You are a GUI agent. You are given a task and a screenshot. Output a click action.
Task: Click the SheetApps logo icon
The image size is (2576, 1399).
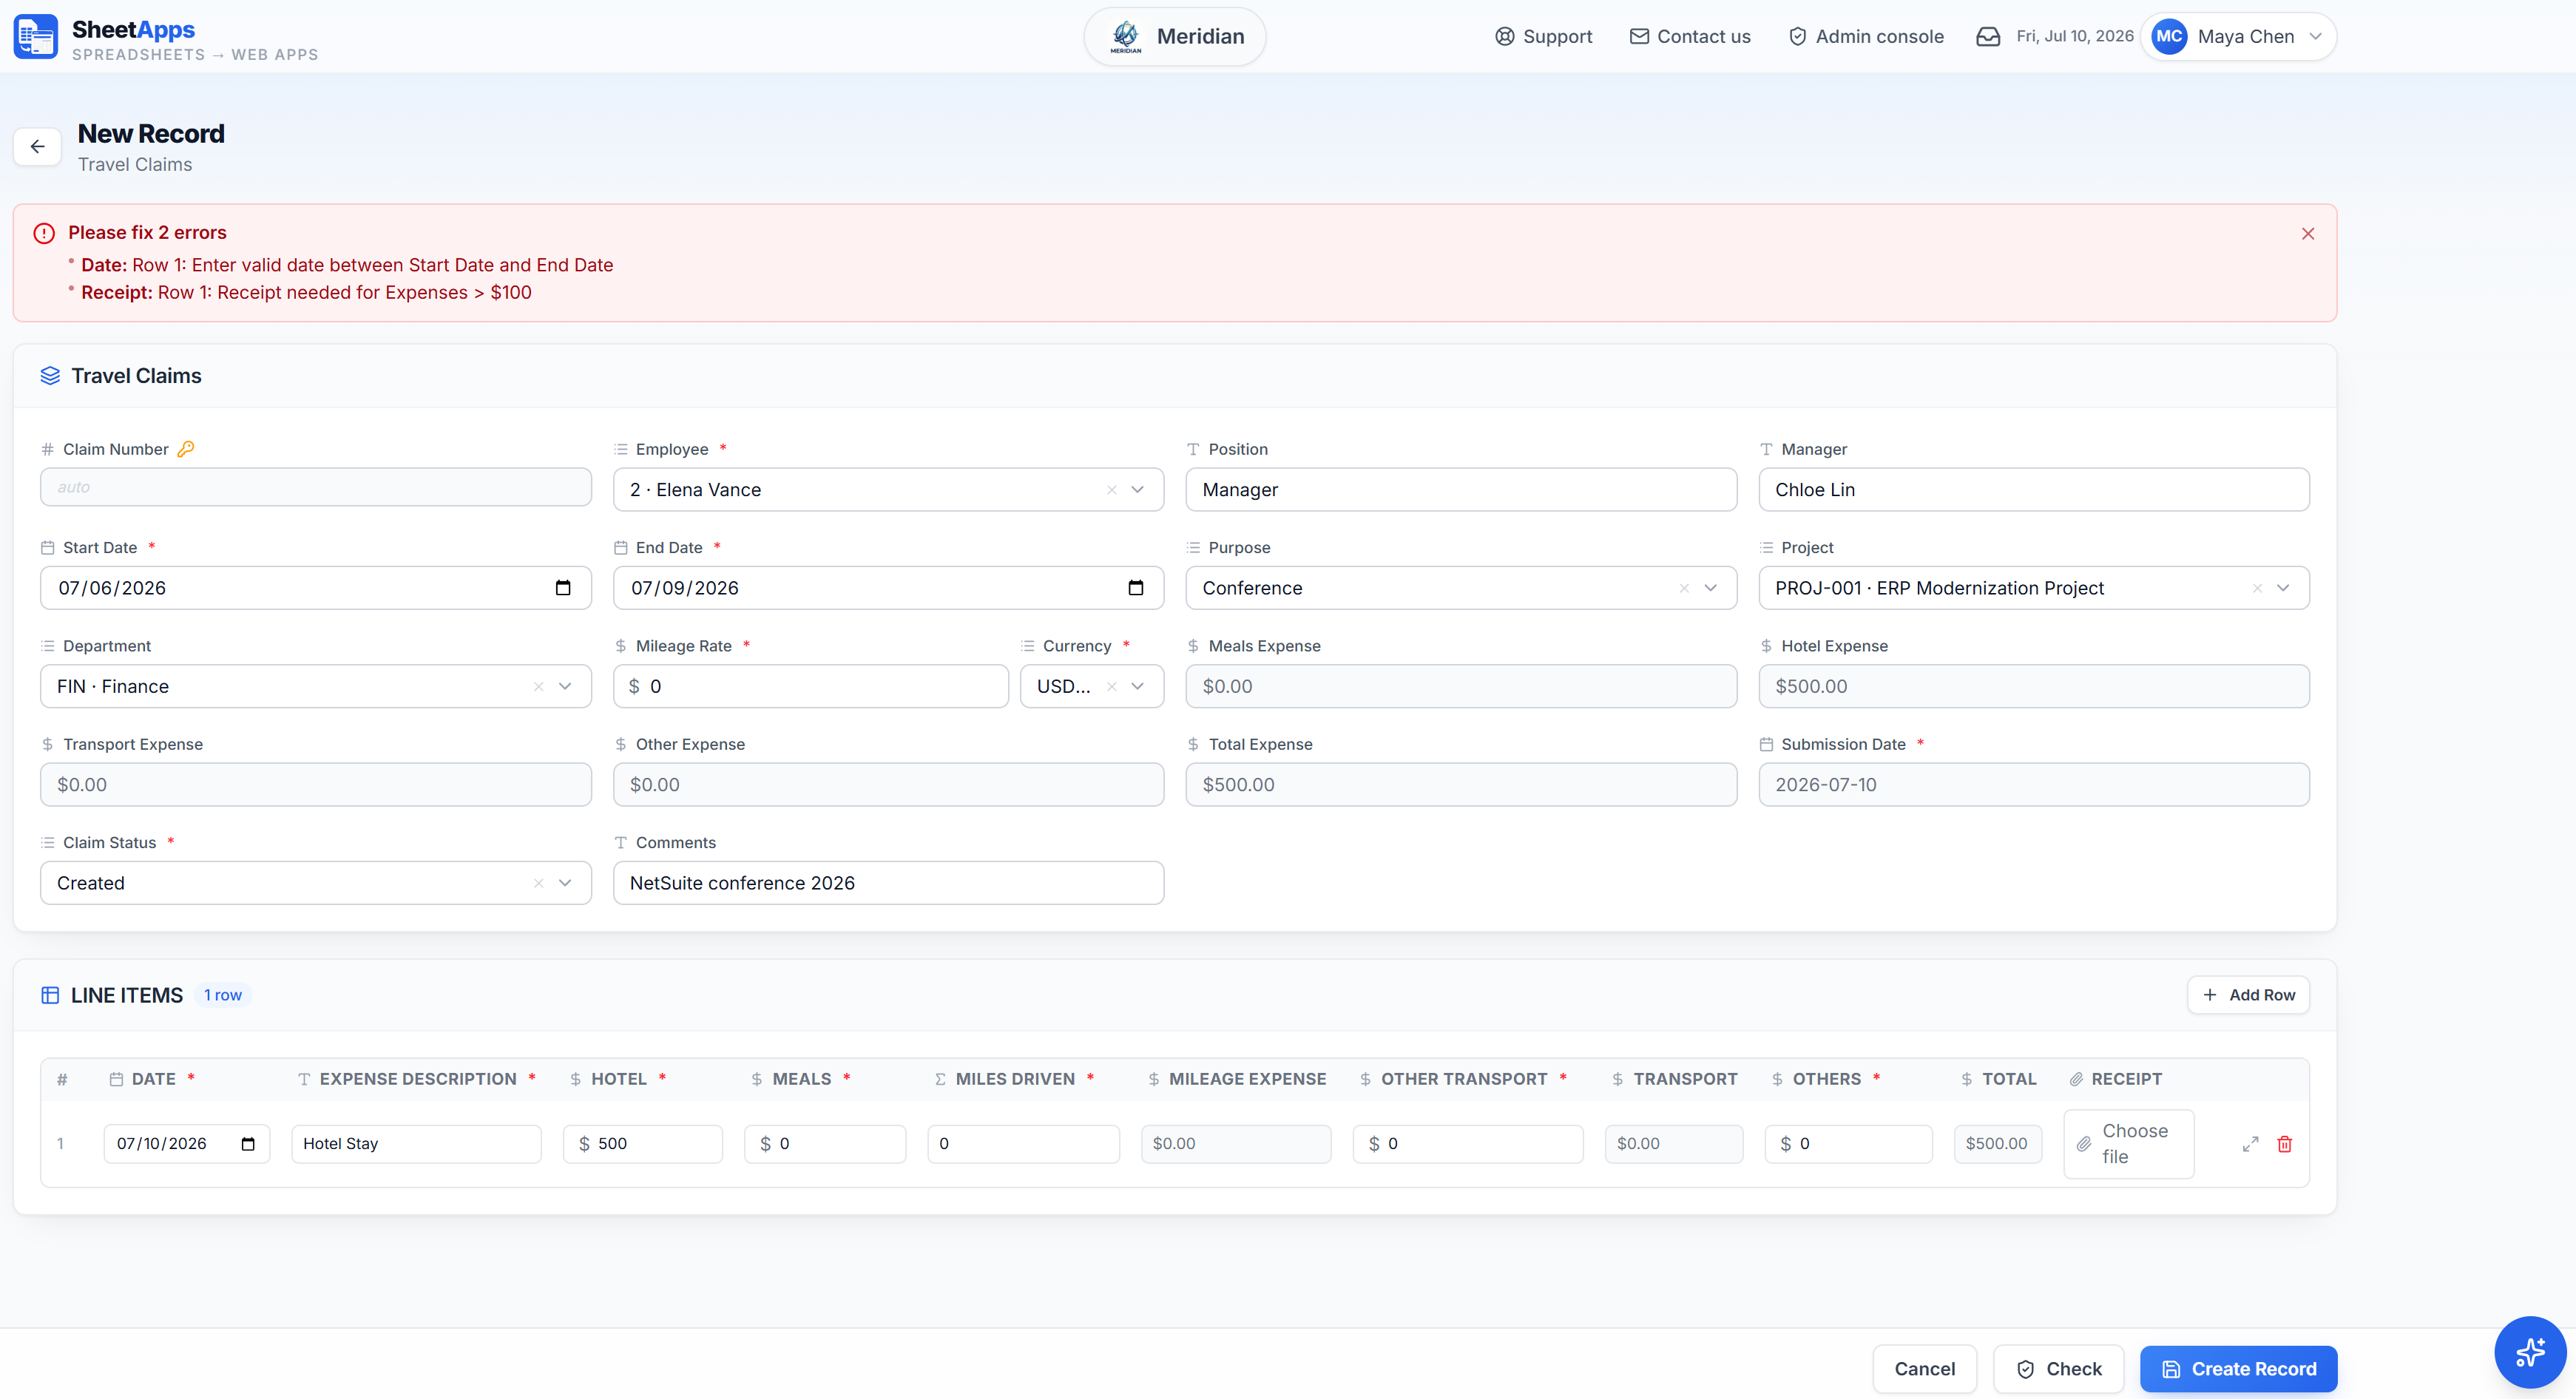tap(36, 37)
